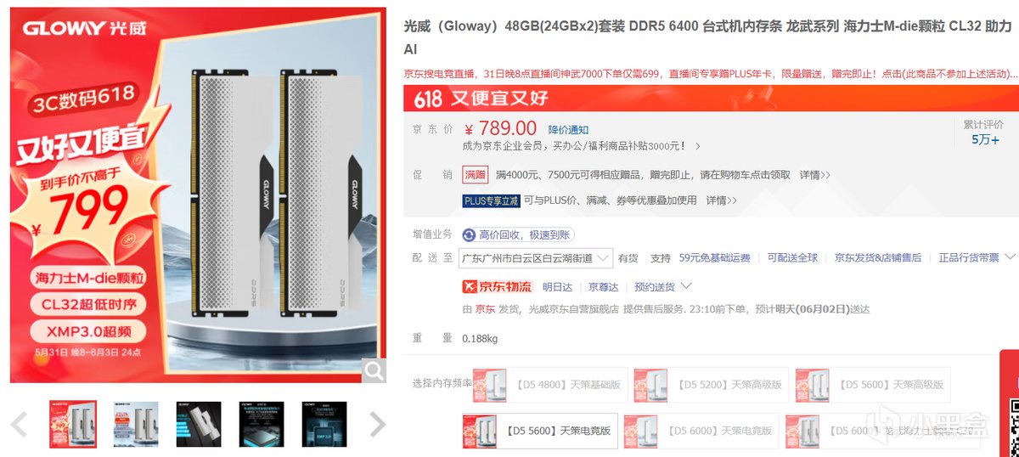Choose the D5 6000 天策电竞版 option
The width and height of the screenshot is (1019, 457).
pos(701,431)
